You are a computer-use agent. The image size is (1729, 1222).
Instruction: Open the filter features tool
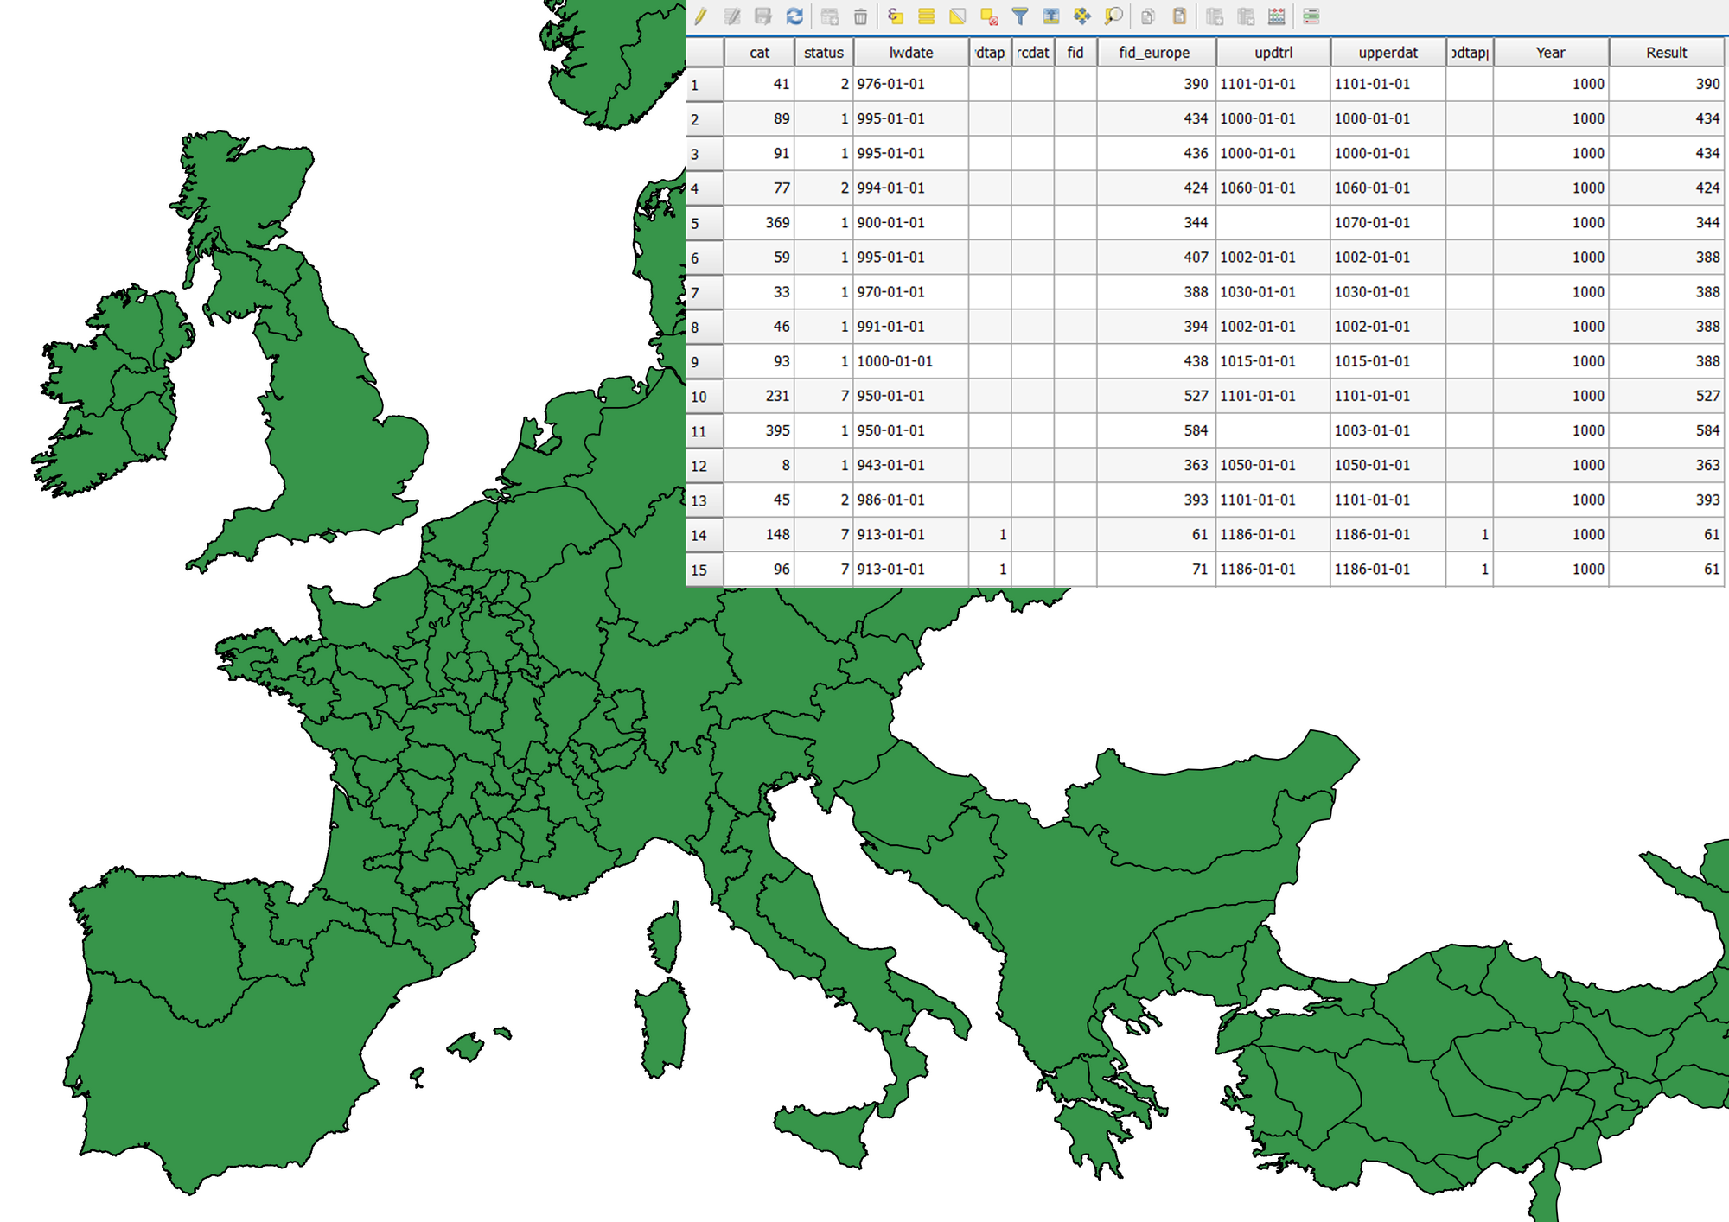point(1021,16)
